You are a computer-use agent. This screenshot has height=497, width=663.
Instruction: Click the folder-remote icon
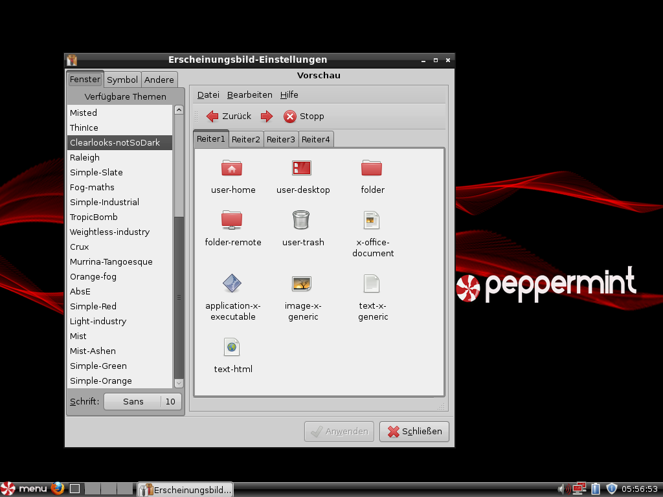232,220
